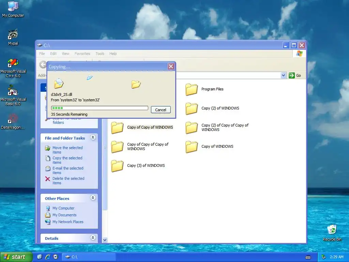Click the C:\ taskbar button
Viewport: 349px width, 262px height.
click(89, 257)
